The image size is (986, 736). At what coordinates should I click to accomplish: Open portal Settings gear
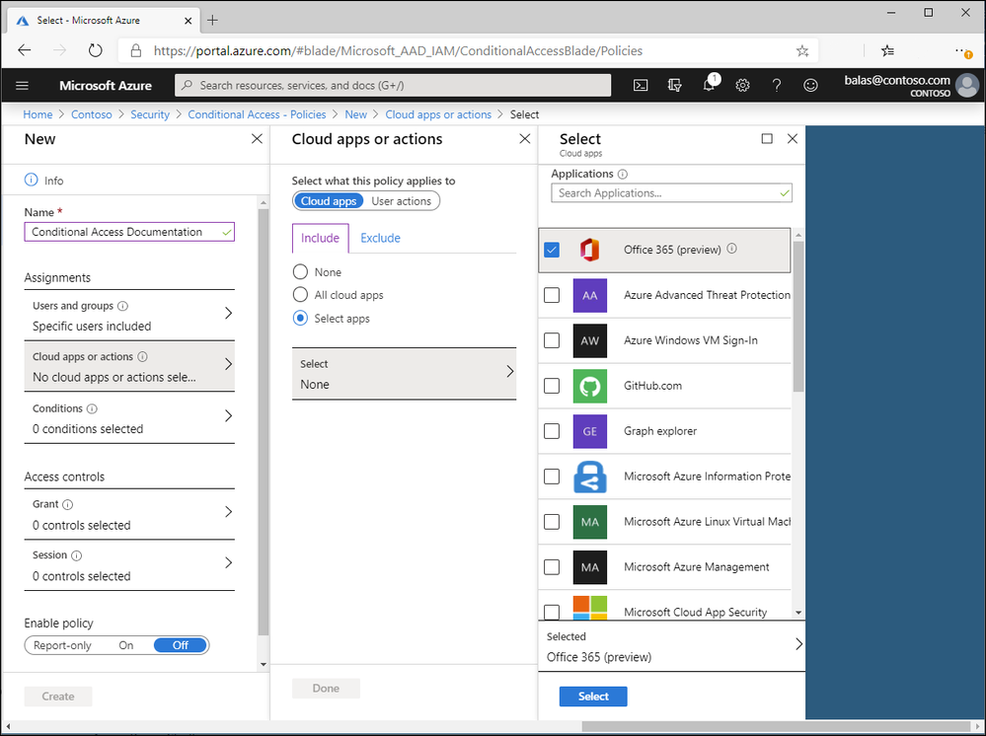pyautogui.click(x=742, y=85)
